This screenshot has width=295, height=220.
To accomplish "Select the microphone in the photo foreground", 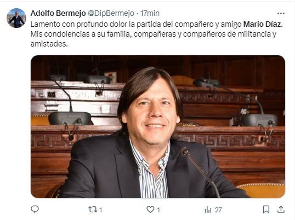I will [200, 172].
